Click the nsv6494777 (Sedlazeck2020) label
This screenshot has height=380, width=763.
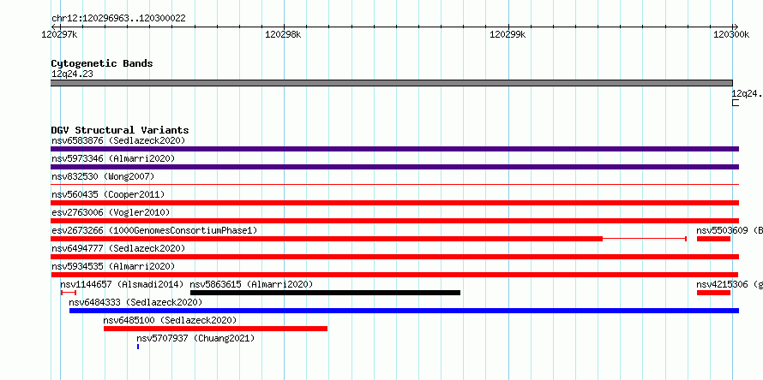click(118, 248)
